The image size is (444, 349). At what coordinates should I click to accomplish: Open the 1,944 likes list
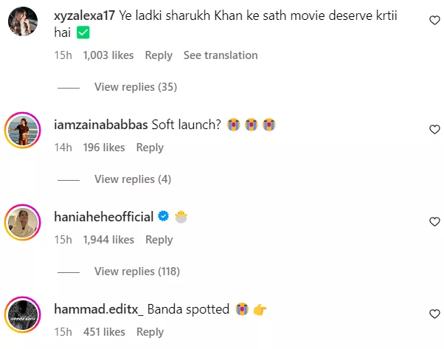pos(108,240)
